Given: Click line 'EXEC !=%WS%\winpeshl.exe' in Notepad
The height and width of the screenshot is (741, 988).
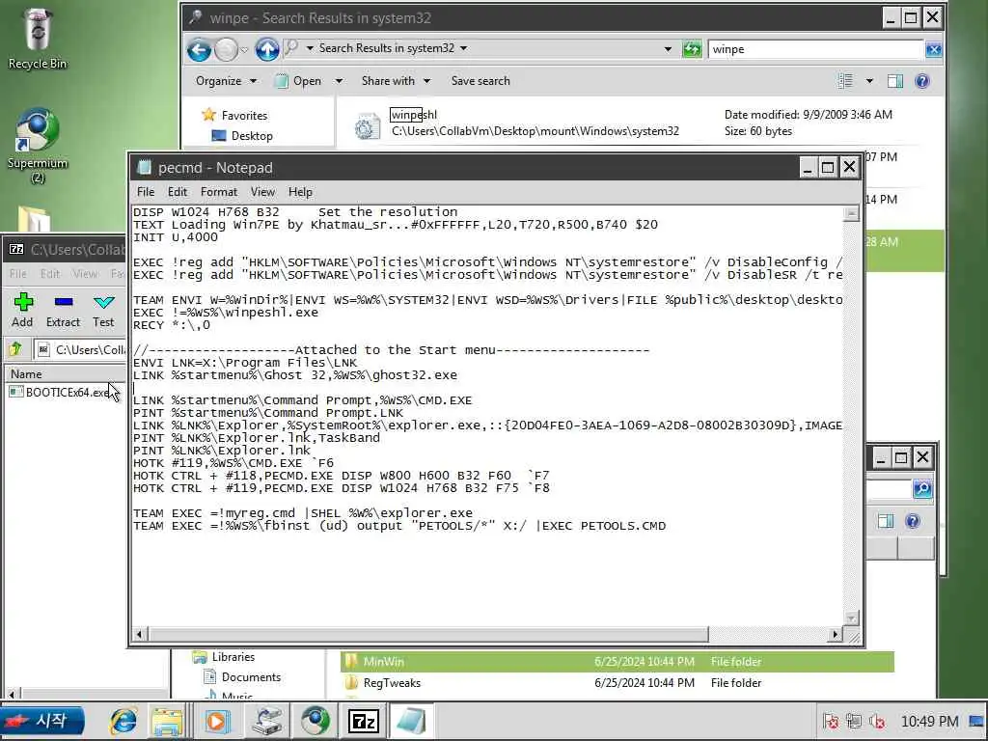Looking at the screenshot, I should coord(226,313).
